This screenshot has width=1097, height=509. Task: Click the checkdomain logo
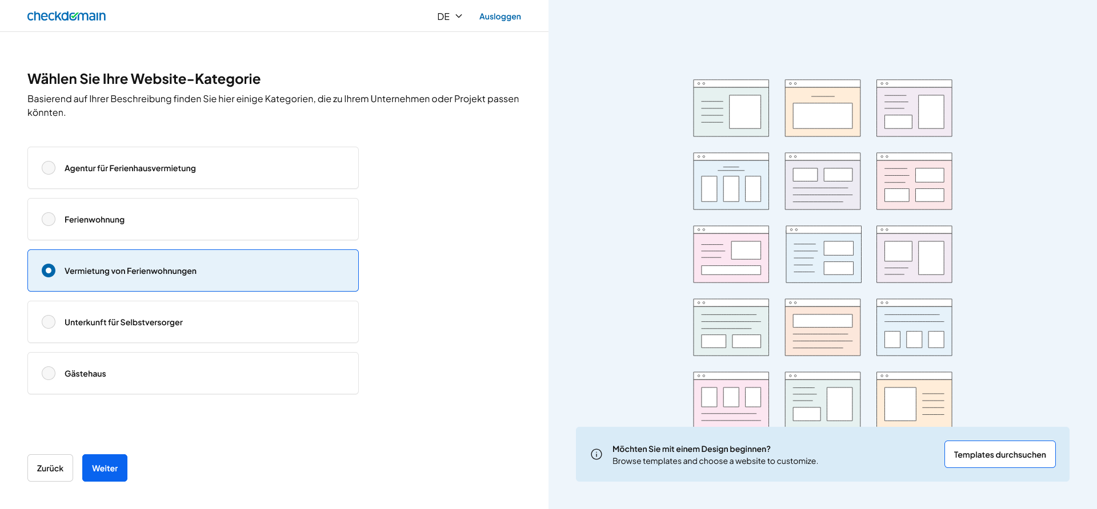pos(66,16)
